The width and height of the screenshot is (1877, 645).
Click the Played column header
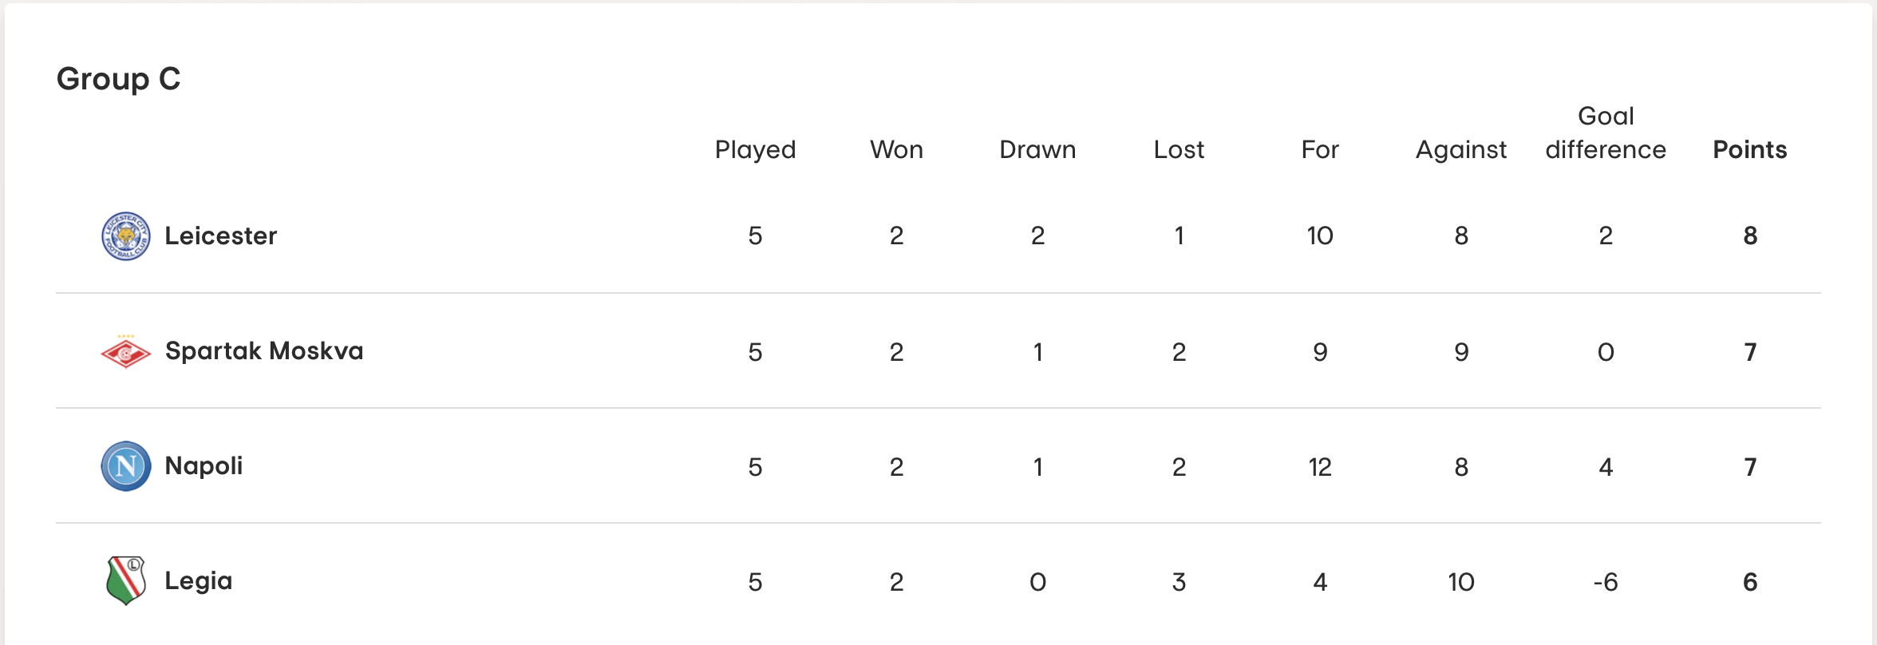[x=755, y=150]
